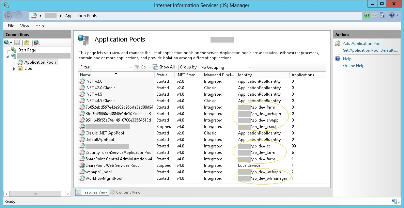
Task: Click Application Pools in address breadcrumb
Action: 81,16
